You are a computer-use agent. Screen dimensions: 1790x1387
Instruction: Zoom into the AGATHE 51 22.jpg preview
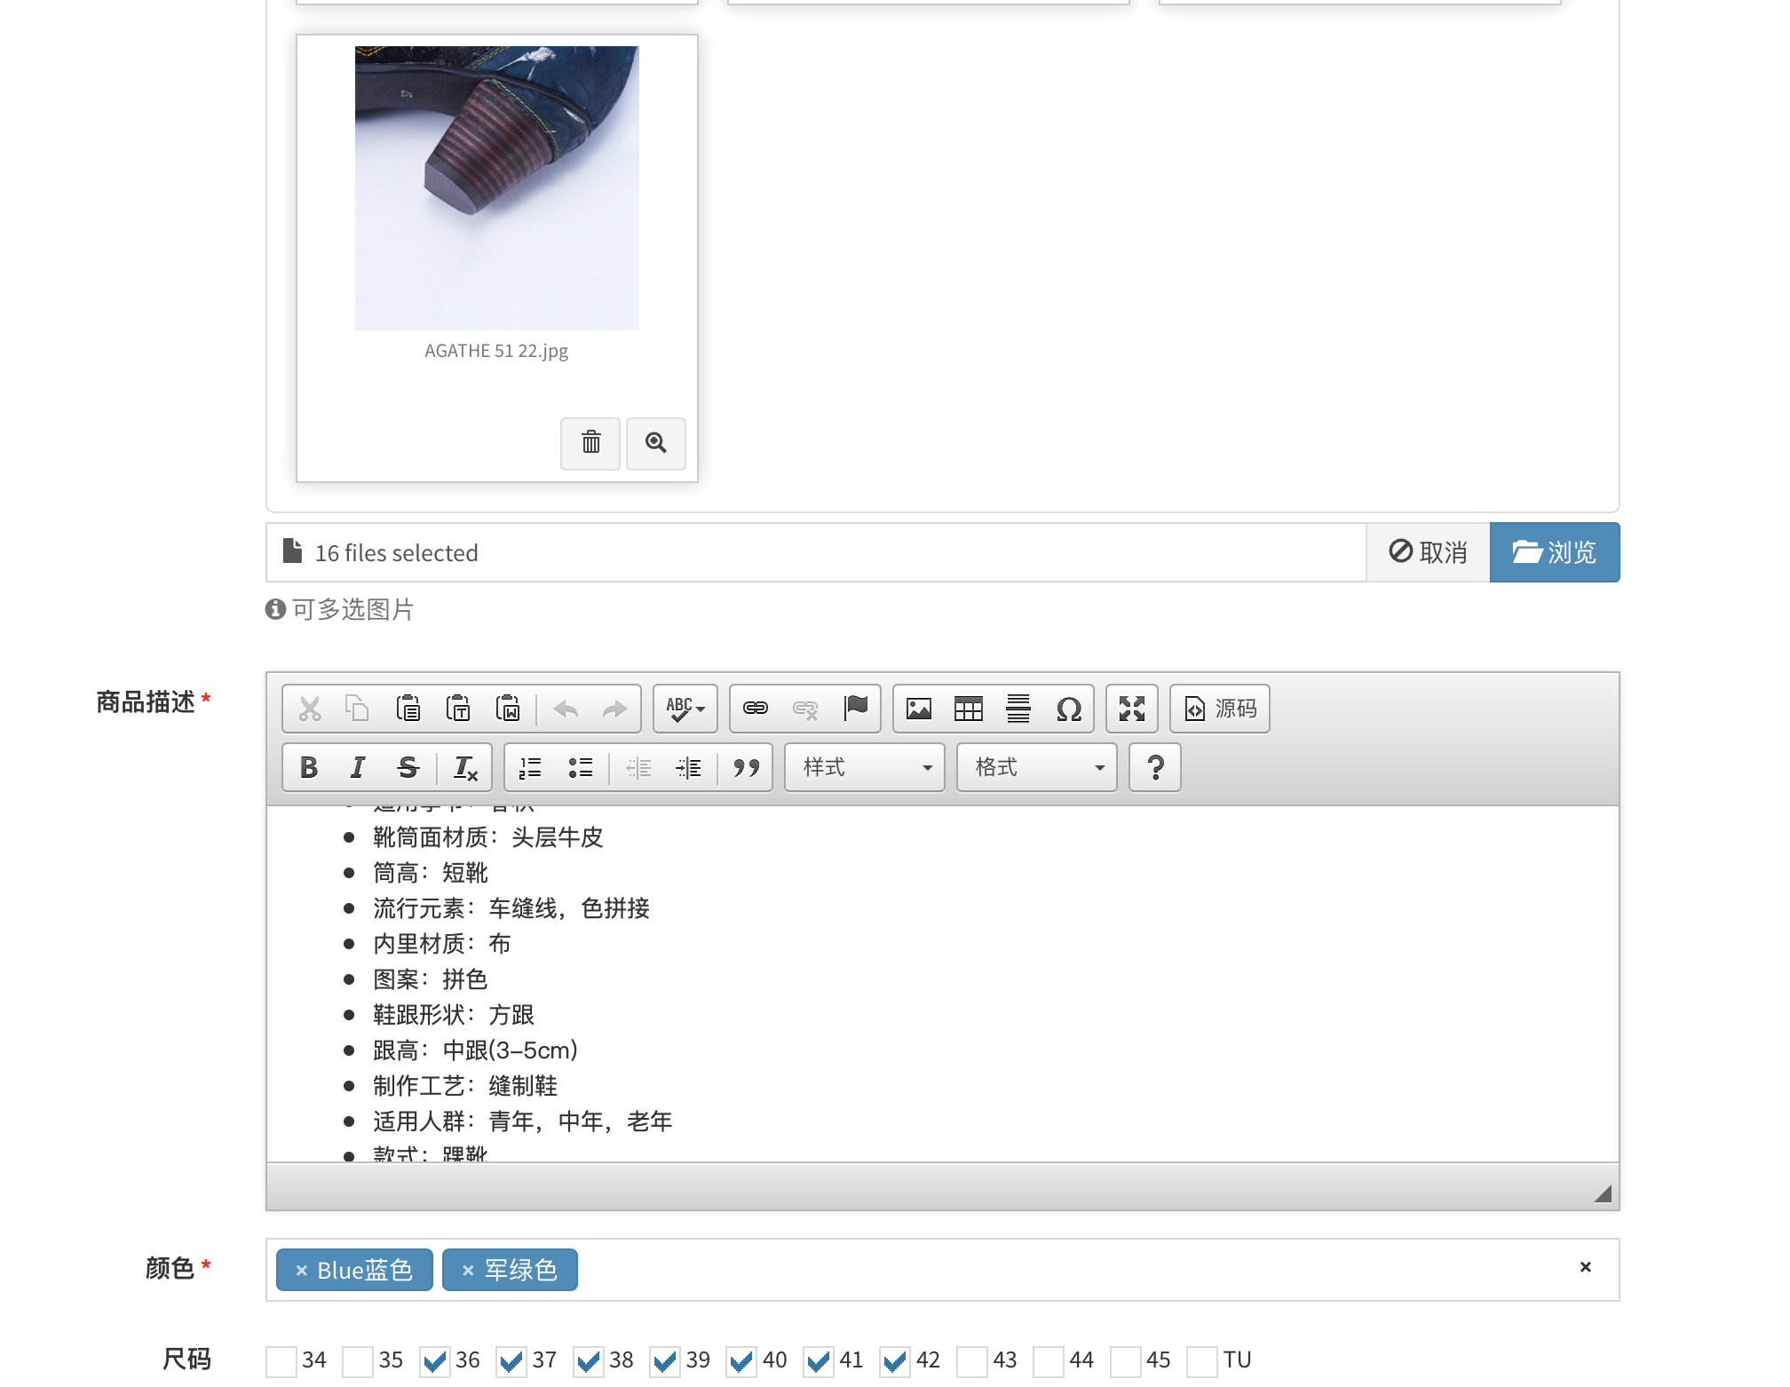[x=655, y=444]
